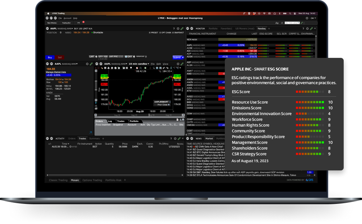Open the Submit button dropdown arrow

tap(182, 57)
